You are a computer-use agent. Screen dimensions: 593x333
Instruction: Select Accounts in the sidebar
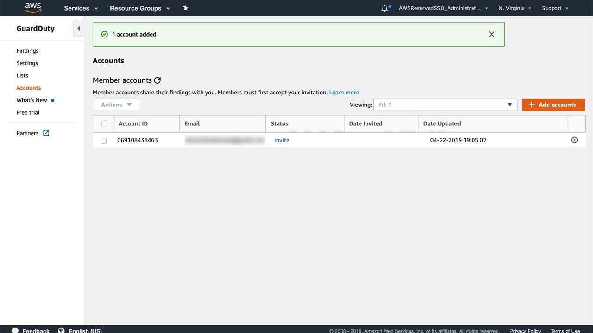click(x=29, y=88)
